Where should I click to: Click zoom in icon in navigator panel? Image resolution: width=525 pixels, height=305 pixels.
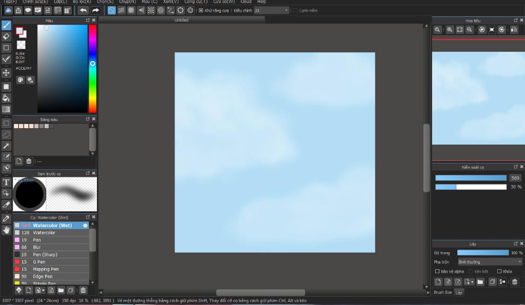coord(450,30)
